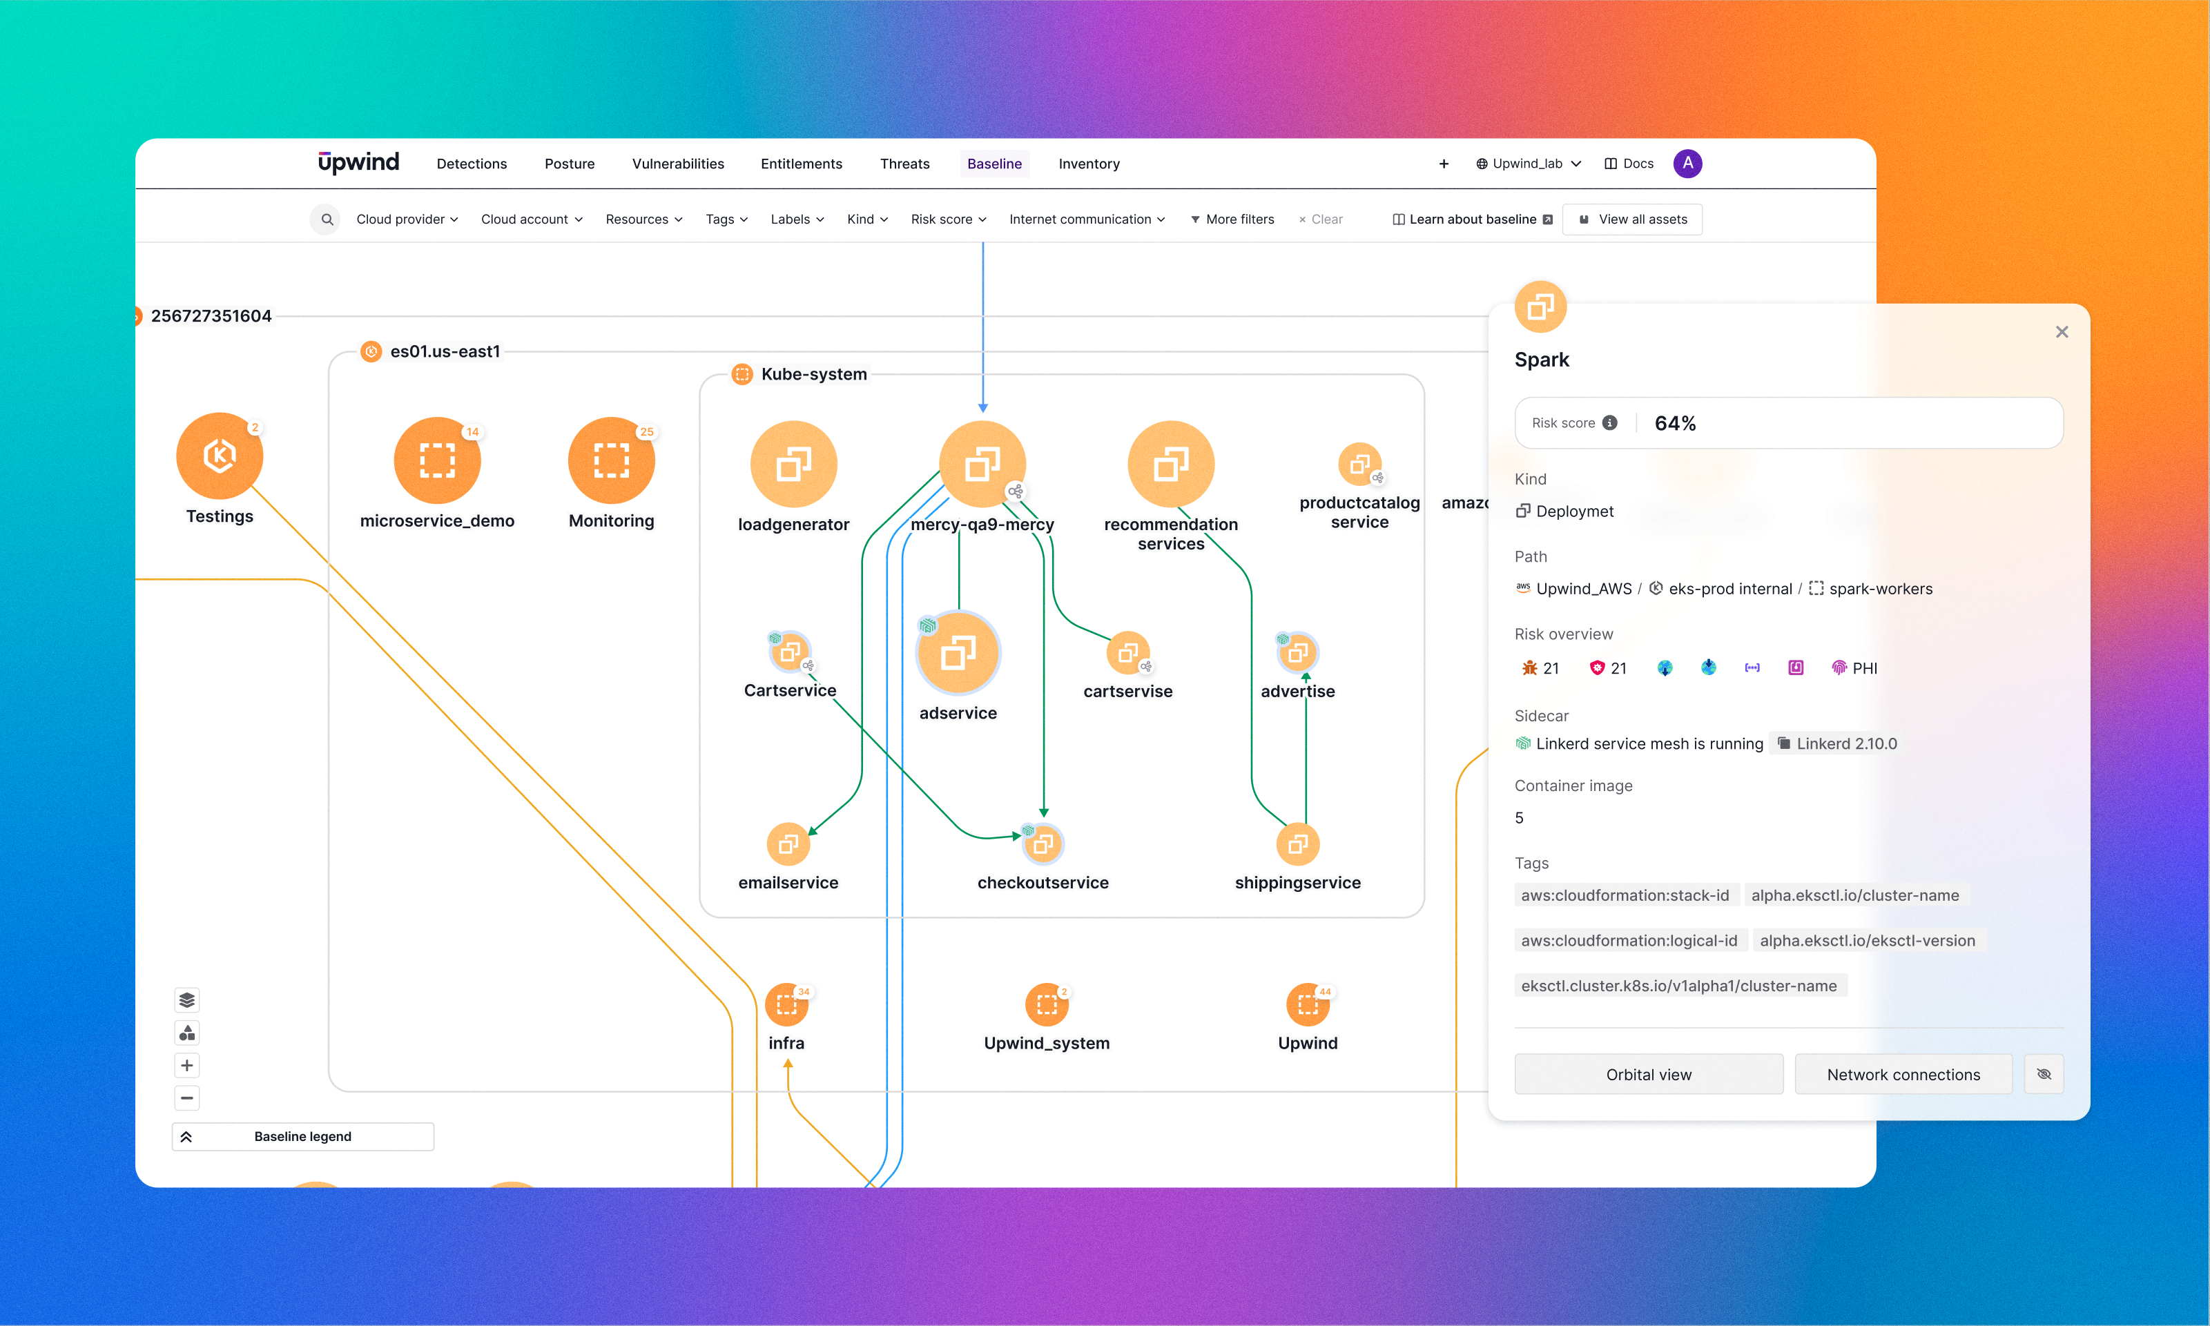Click the loadgenerator deployment node
Screen dimensions: 2210x1326
point(793,465)
